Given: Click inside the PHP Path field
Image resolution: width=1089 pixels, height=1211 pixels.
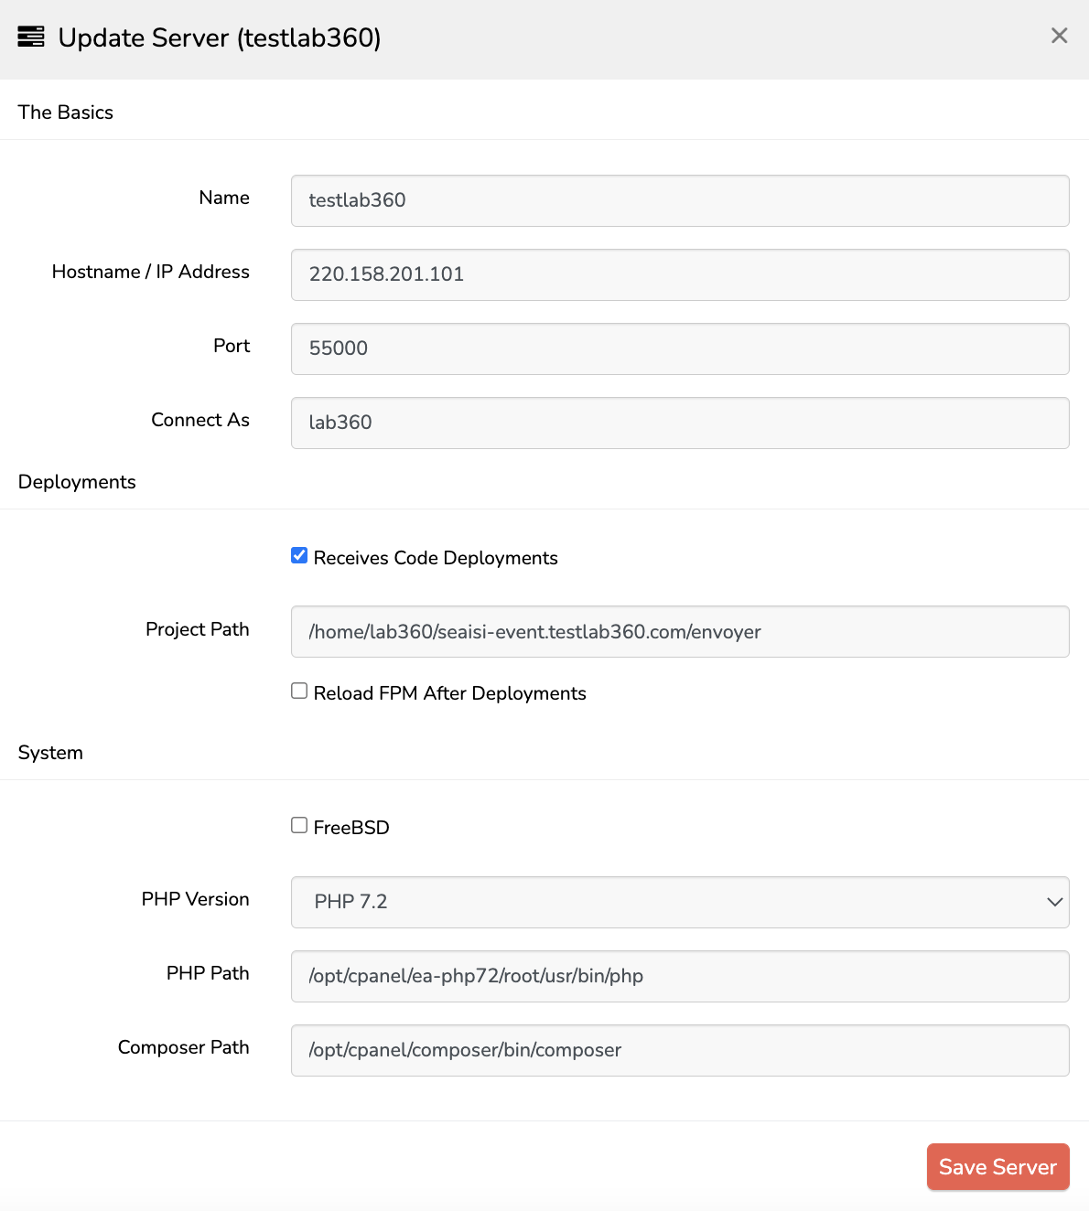Looking at the screenshot, I should click(679, 976).
